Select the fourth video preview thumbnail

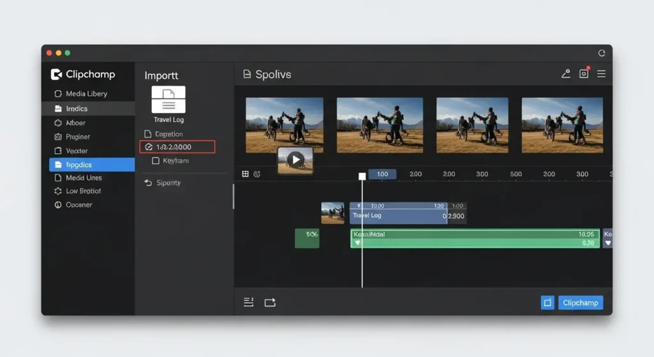[x=562, y=125]
